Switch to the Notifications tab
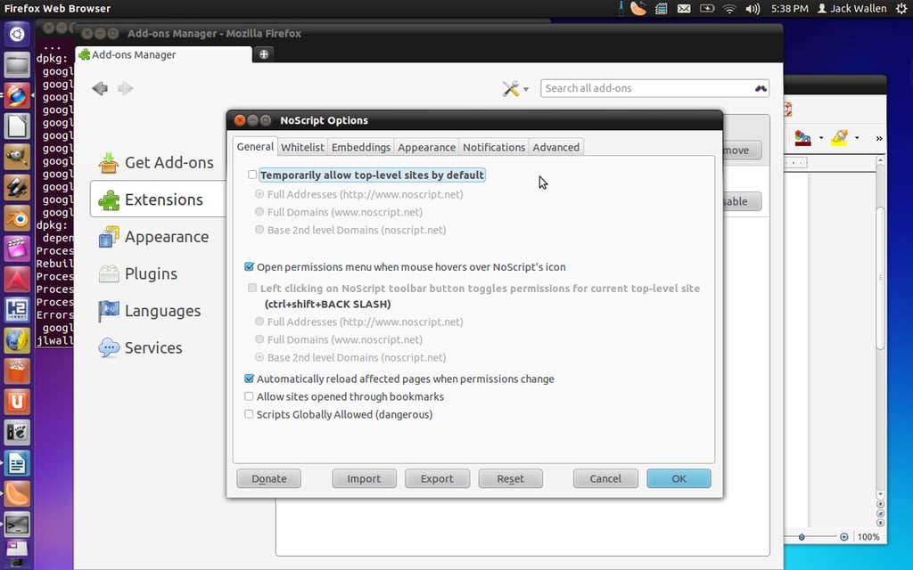The width and height of the screenshot is (913, 570). click(x=494, y=147)
